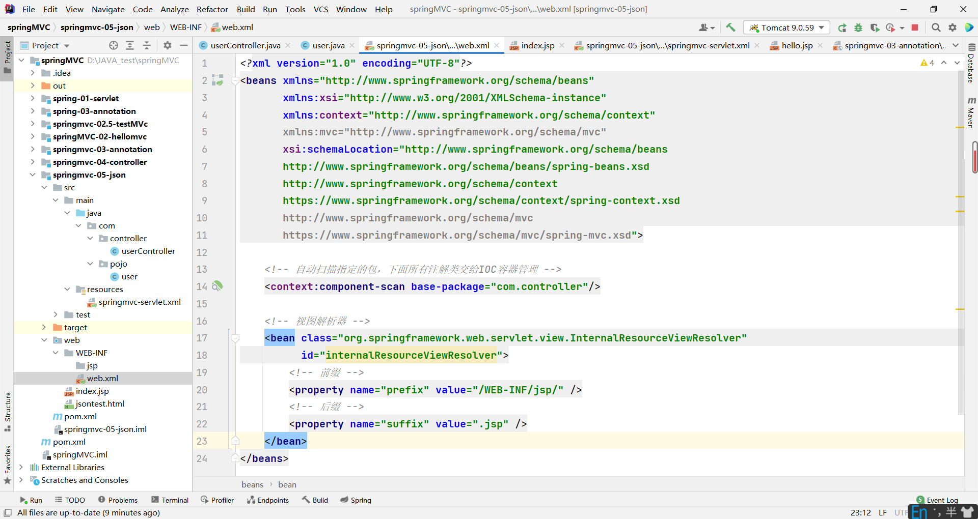The image size is (978, 519).
Task: Click the LF line separator indicator
Action: [x=883, y=512]
